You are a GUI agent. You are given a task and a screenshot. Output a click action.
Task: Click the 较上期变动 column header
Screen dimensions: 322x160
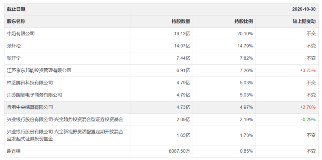(304, 21)
